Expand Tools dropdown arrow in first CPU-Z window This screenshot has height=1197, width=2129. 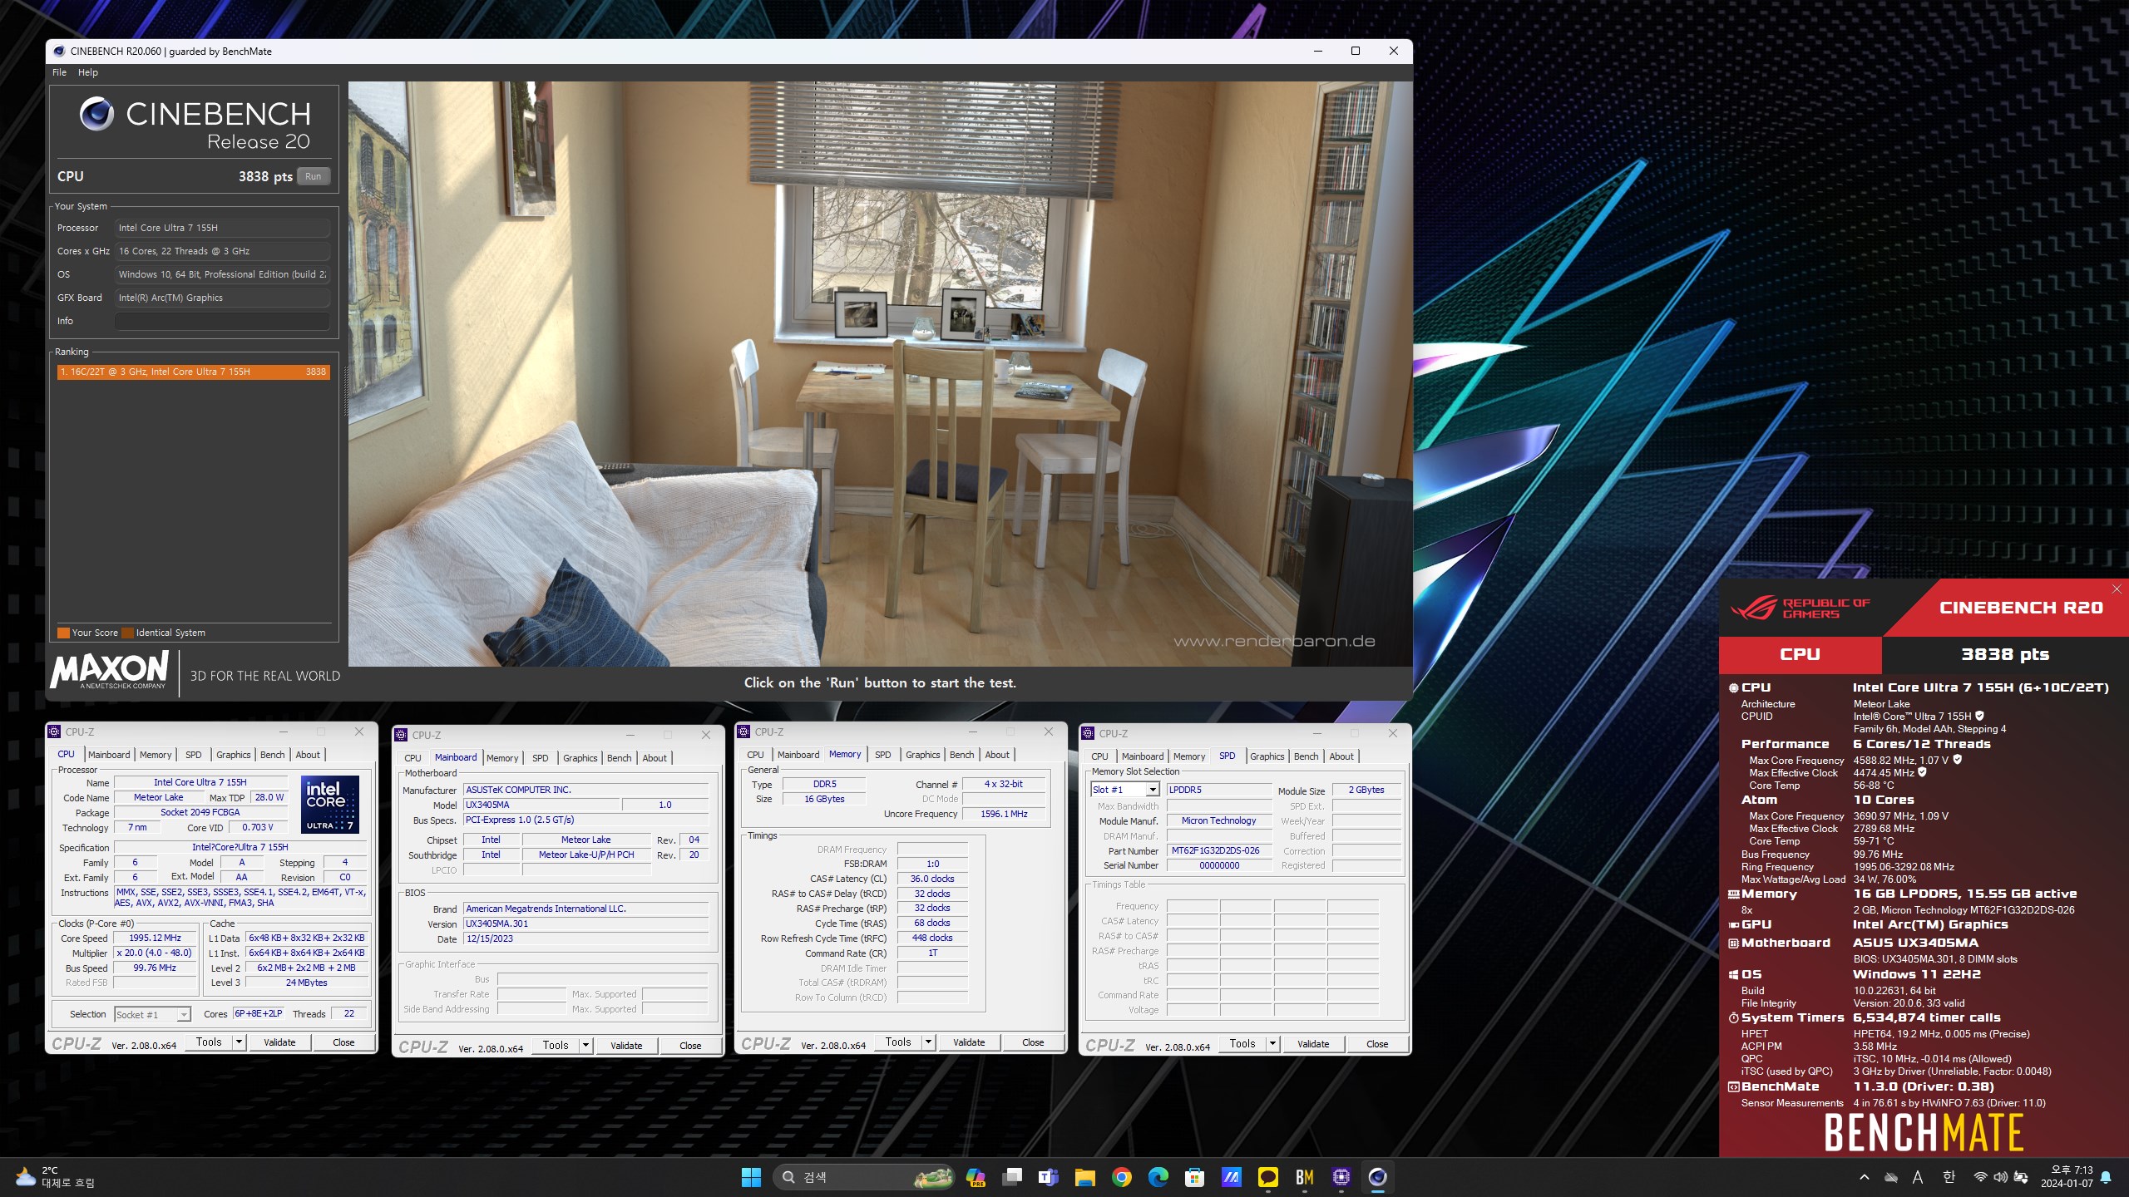point(239,1042)
